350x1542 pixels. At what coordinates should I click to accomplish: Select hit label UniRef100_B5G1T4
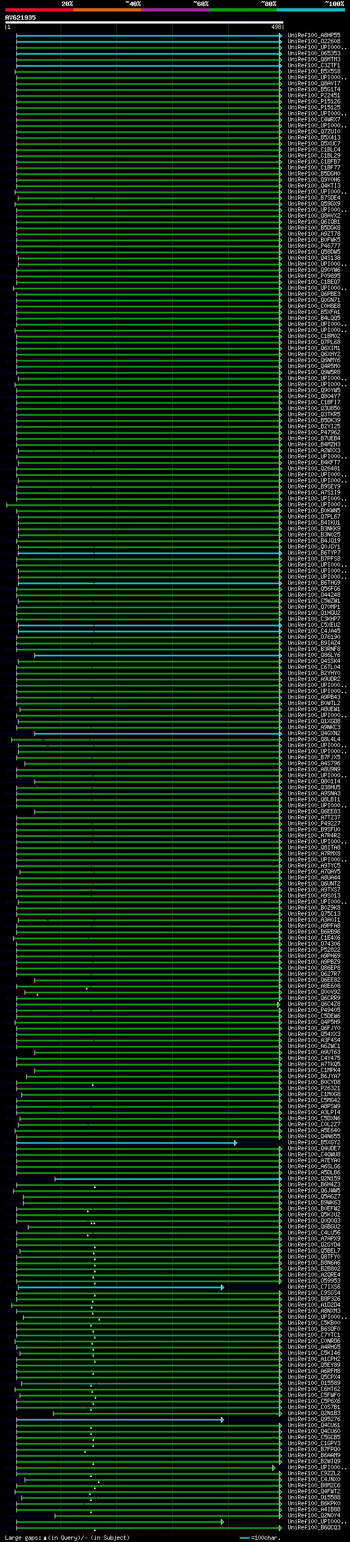pyautogui.click(x=314, y=89)
